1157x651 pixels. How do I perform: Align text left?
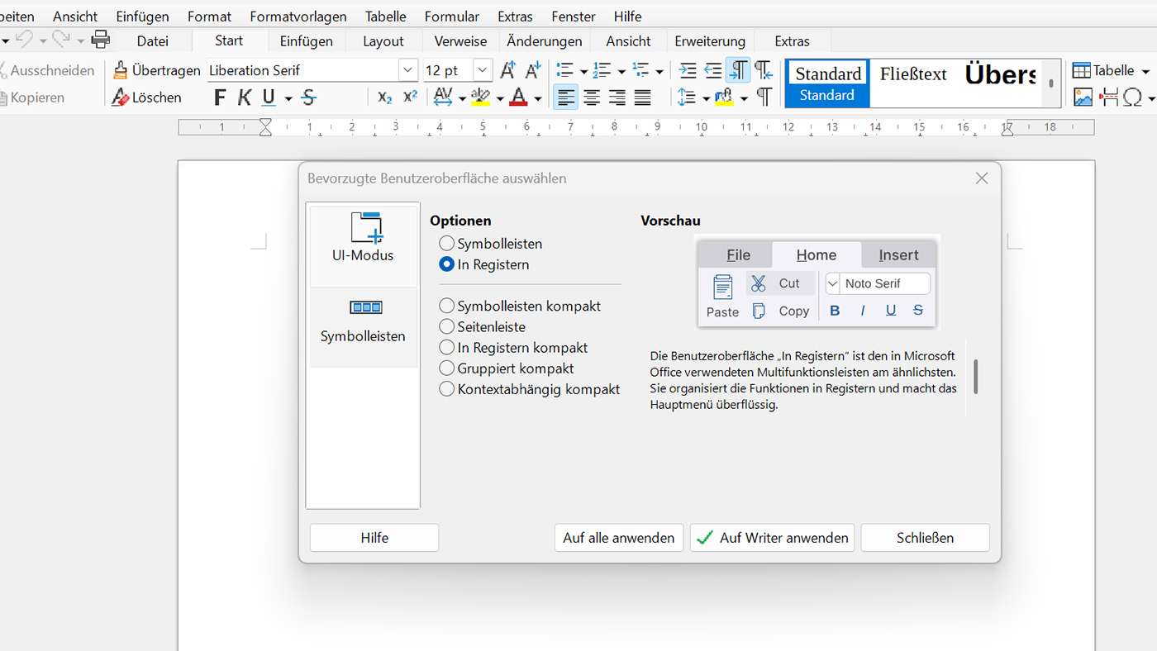565,97
